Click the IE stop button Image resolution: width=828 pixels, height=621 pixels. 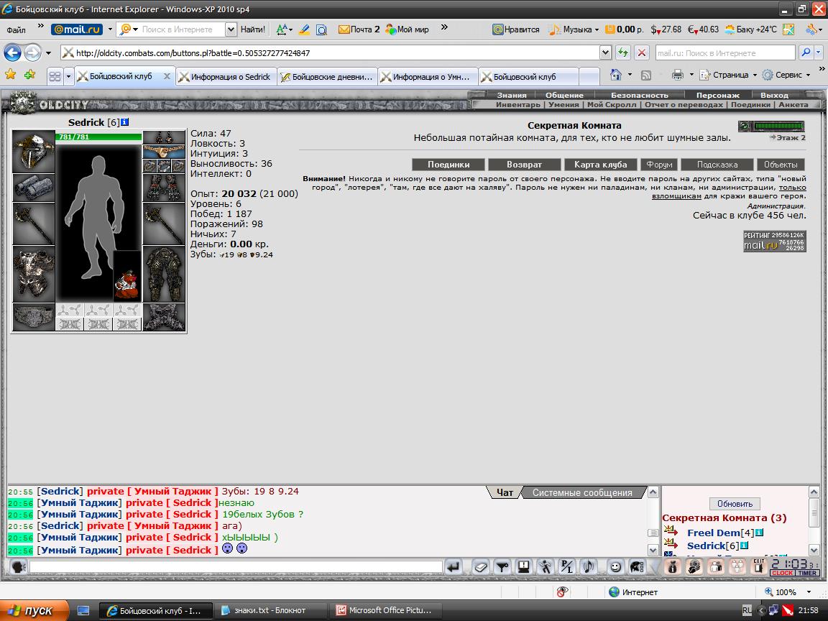pos(641,52)
